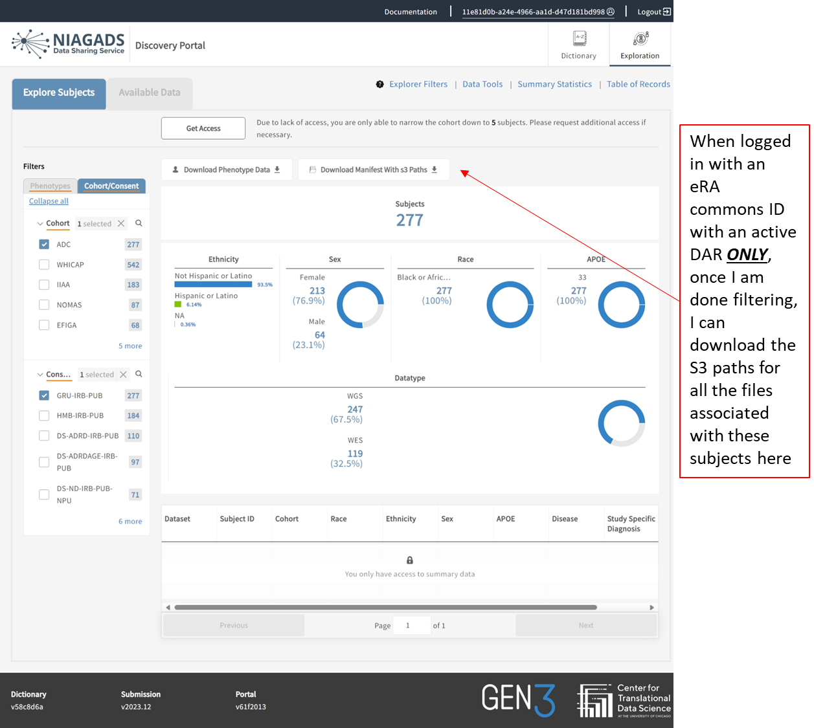
Task: Uncheck the ADC cohort checkbox
Action: pyautogui.click(x=44, y=245)
